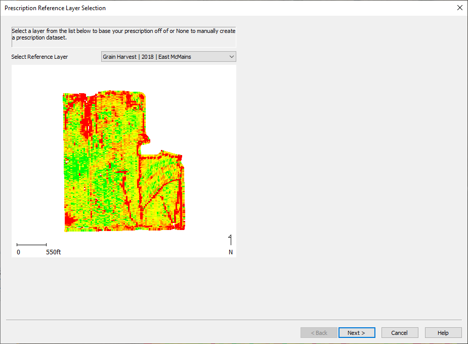Click the scale bar line above 550ft
The width and height of the screenshot is (468, 344).
point(32,245)
